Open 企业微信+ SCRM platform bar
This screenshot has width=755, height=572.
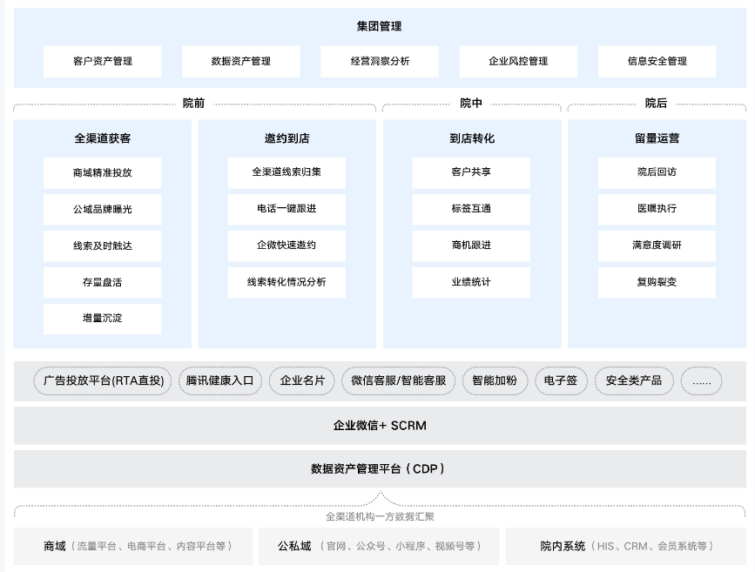point(377,426)
